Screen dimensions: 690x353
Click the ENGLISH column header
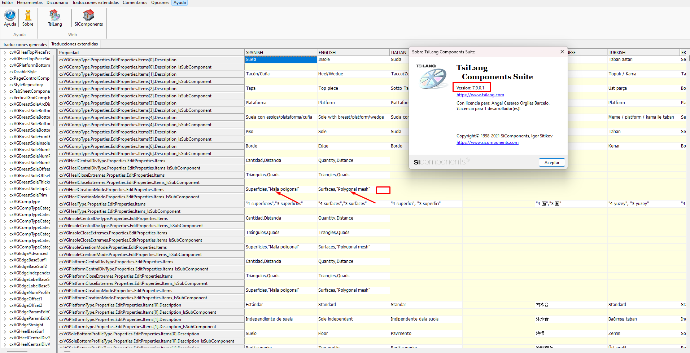pos(353,53)
